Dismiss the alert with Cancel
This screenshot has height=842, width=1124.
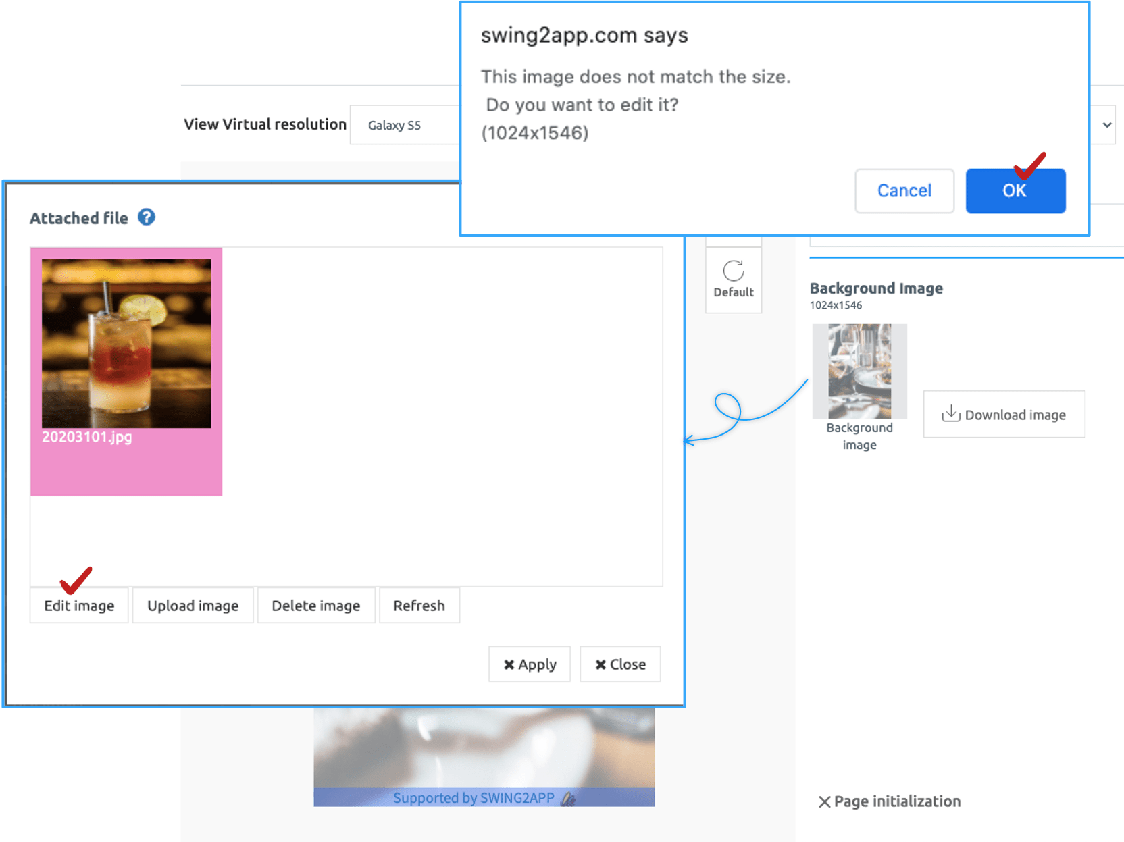tap(904, 191)
